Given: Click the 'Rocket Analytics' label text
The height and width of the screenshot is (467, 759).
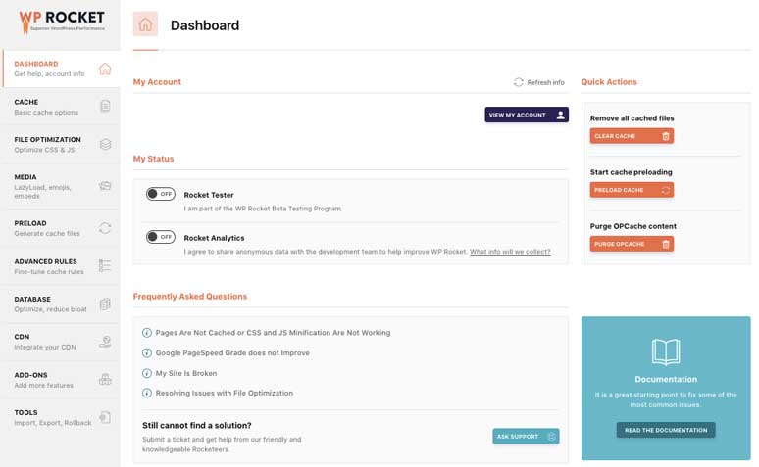Looking at the screenshot, I should [x=214, y=238].
